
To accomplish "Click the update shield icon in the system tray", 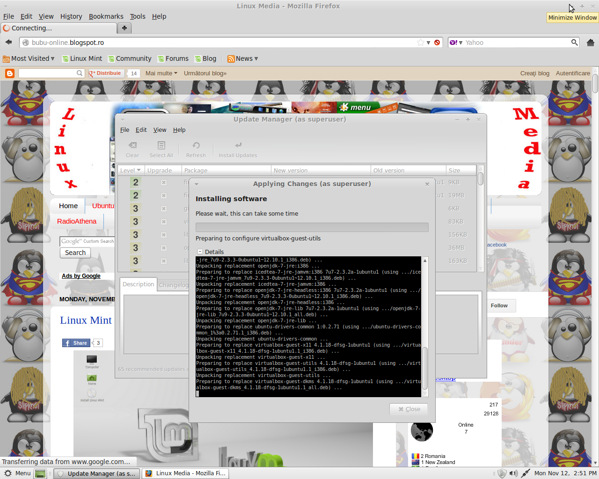I will pyautogui.click(x=502, y=473).
